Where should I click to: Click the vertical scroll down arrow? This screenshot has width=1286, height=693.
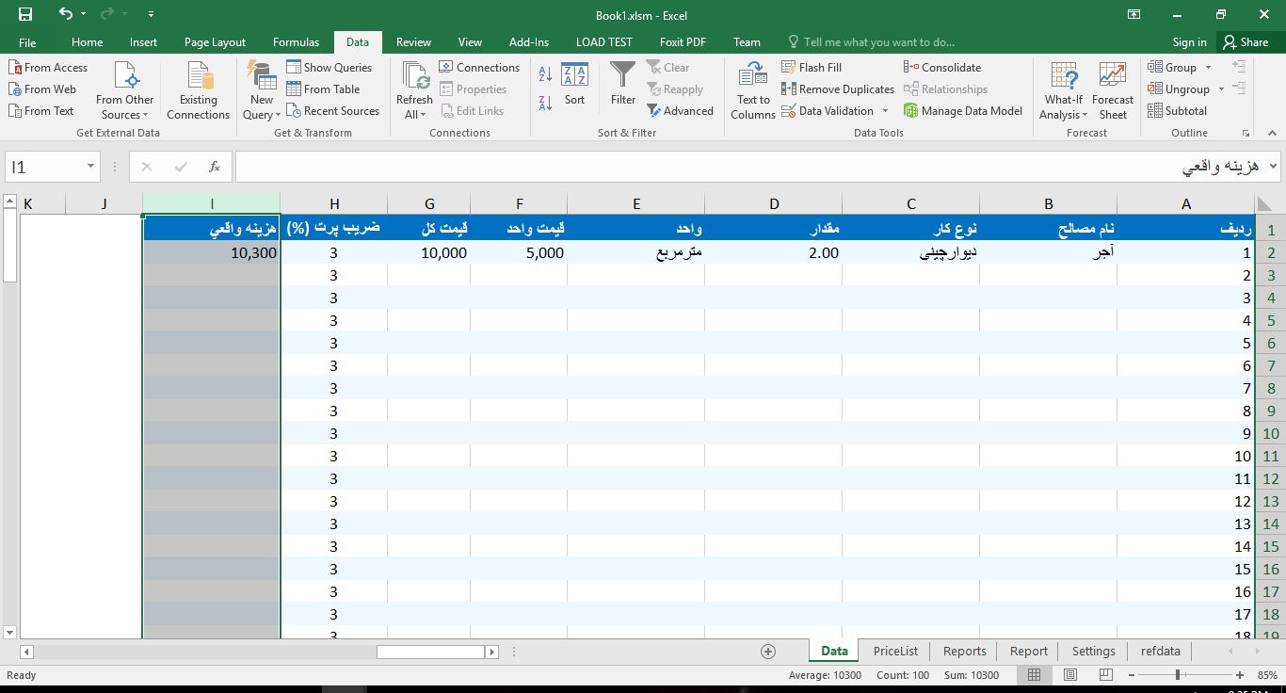pyautogui.click(x=9, y=633)
